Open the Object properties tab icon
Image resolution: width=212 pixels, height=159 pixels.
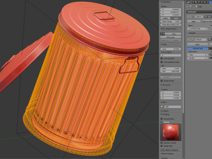click(204, 2)
